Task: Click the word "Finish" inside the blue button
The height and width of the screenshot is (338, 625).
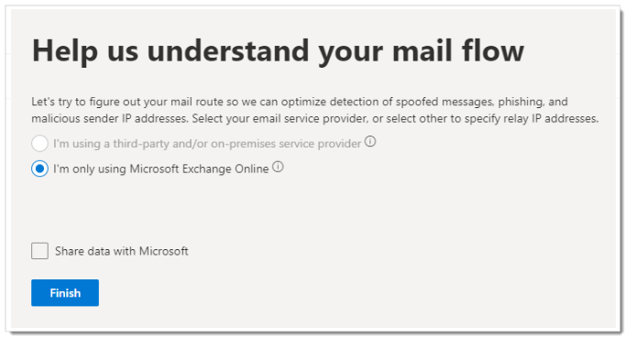Action: pos(65,293)
